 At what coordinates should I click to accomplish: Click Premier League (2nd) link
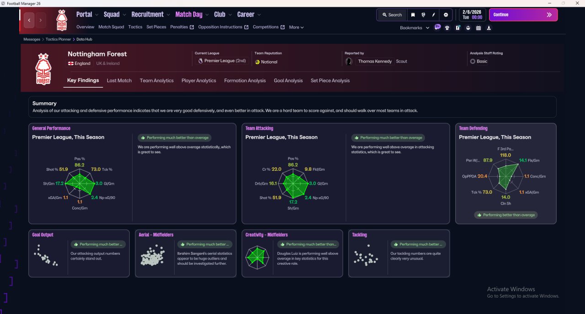click(225, 61)
